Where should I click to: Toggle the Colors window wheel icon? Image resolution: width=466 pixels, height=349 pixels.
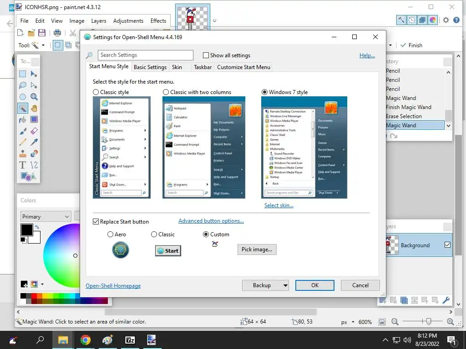tap(433, 20)
